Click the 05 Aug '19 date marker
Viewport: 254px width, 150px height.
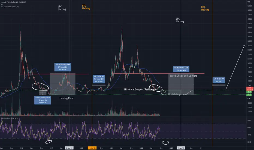click(69, 148)
